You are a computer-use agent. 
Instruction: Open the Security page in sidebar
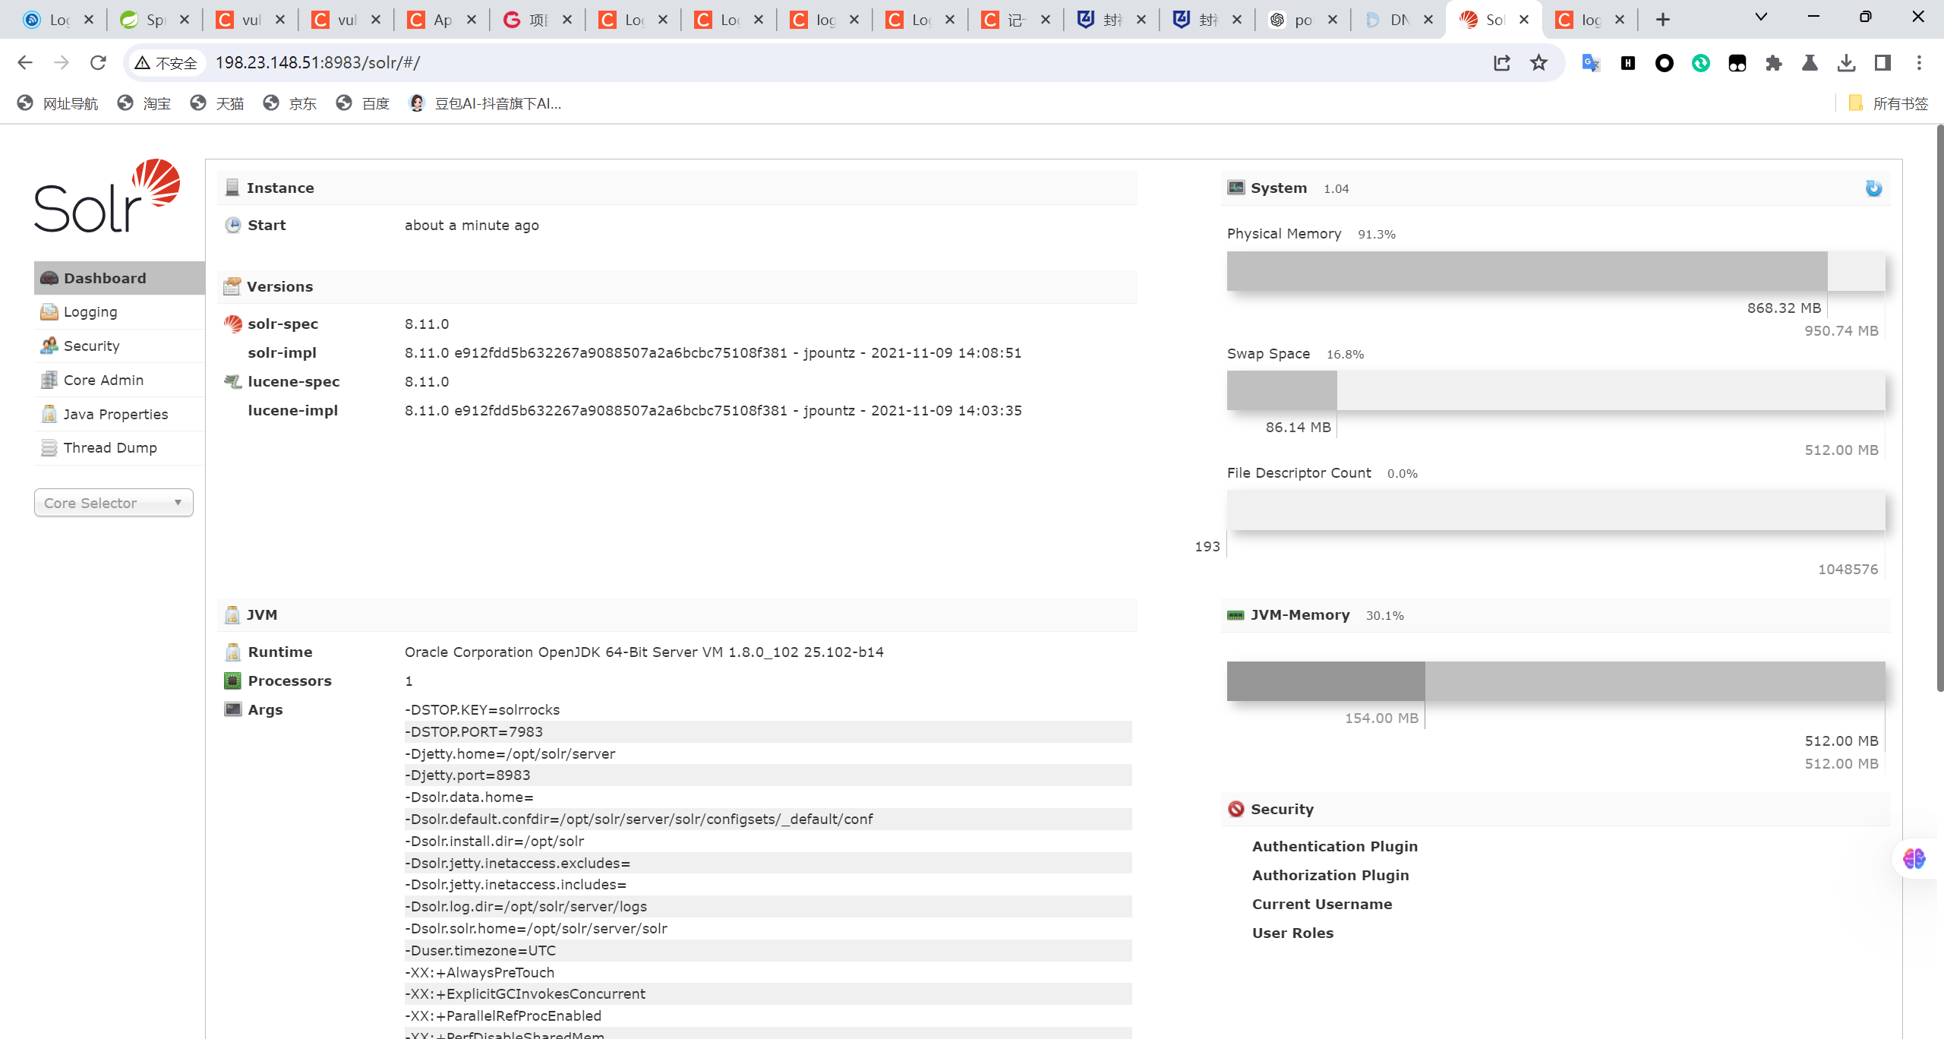coord(119,346)
